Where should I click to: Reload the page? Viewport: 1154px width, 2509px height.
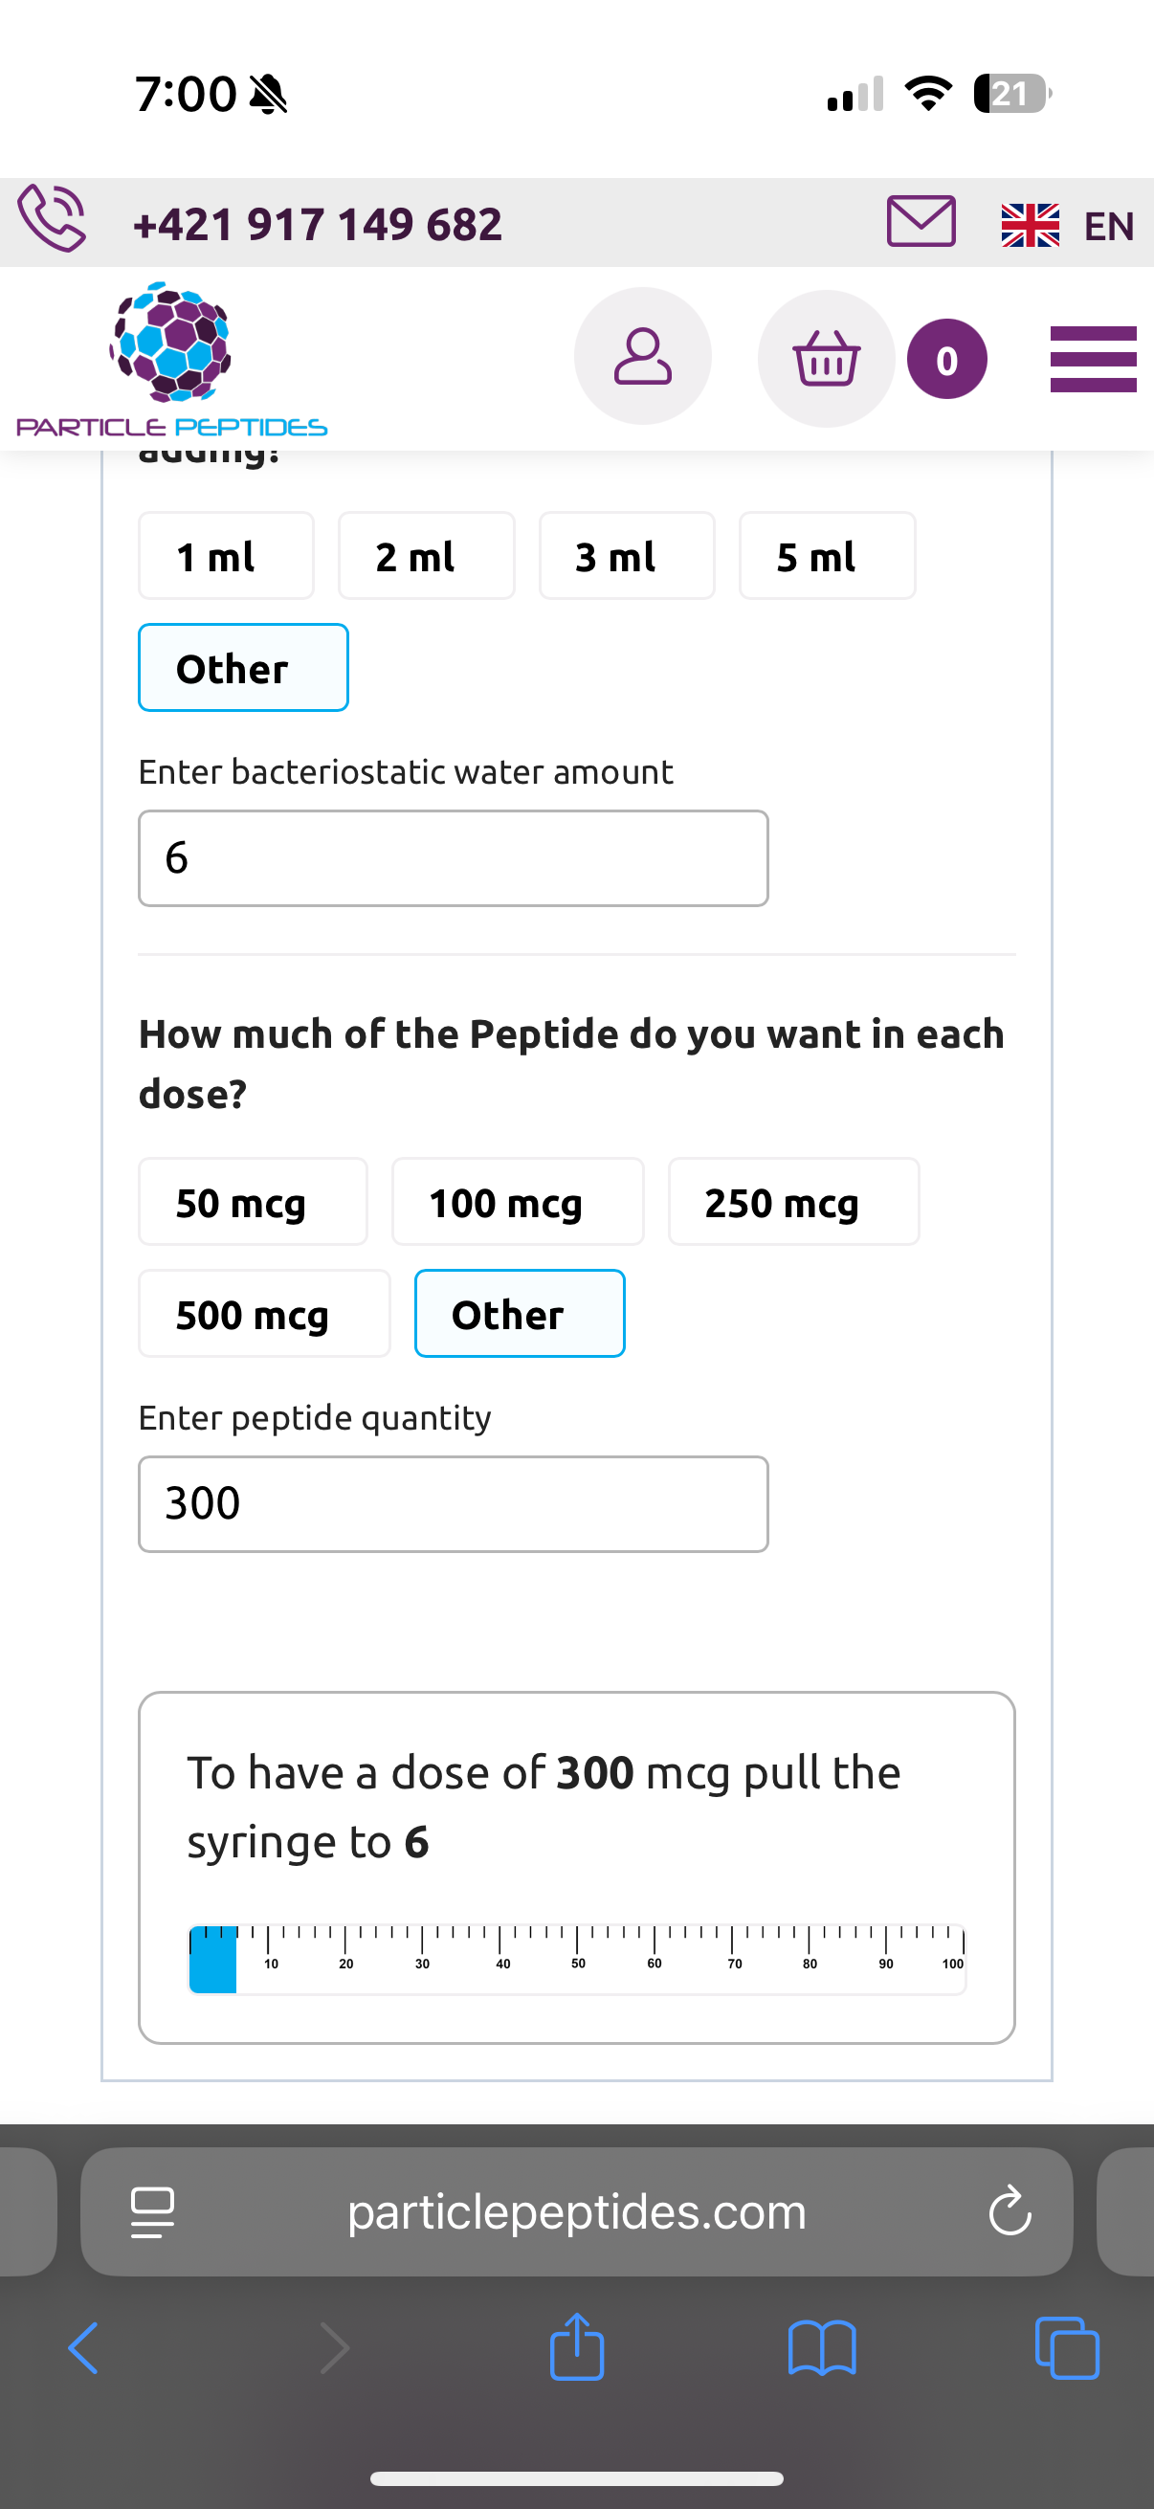pyautogui.click(x=1009, y=2211)
